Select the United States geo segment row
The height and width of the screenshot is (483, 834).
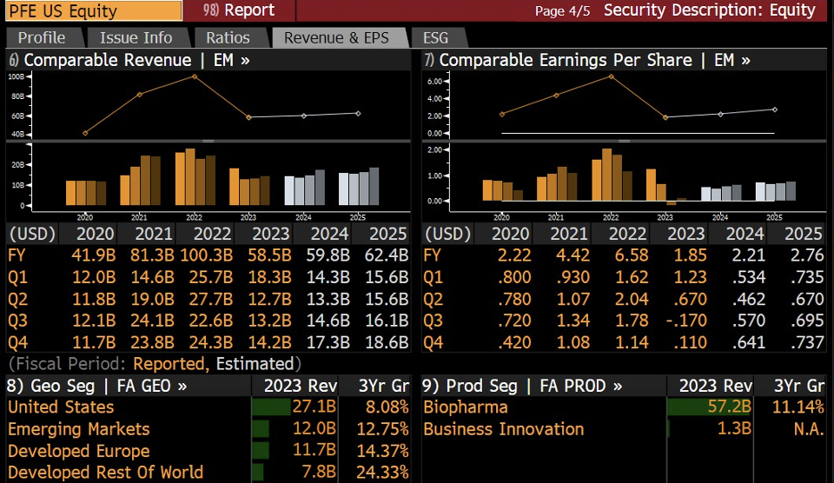click(x=208, y=407)
